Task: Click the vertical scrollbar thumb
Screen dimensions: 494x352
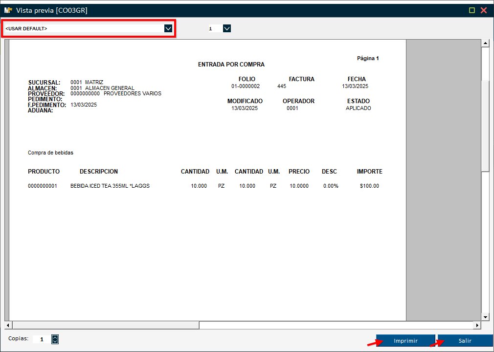Action: coord(485,126)
